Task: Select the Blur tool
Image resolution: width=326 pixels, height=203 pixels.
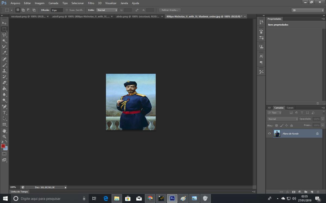Action: tap(4, 94)
